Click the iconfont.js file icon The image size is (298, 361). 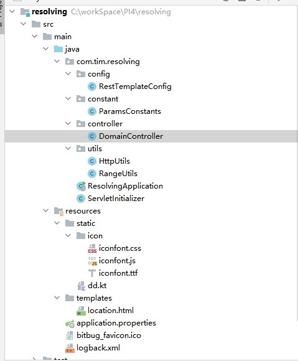click(x=92, y=261)
